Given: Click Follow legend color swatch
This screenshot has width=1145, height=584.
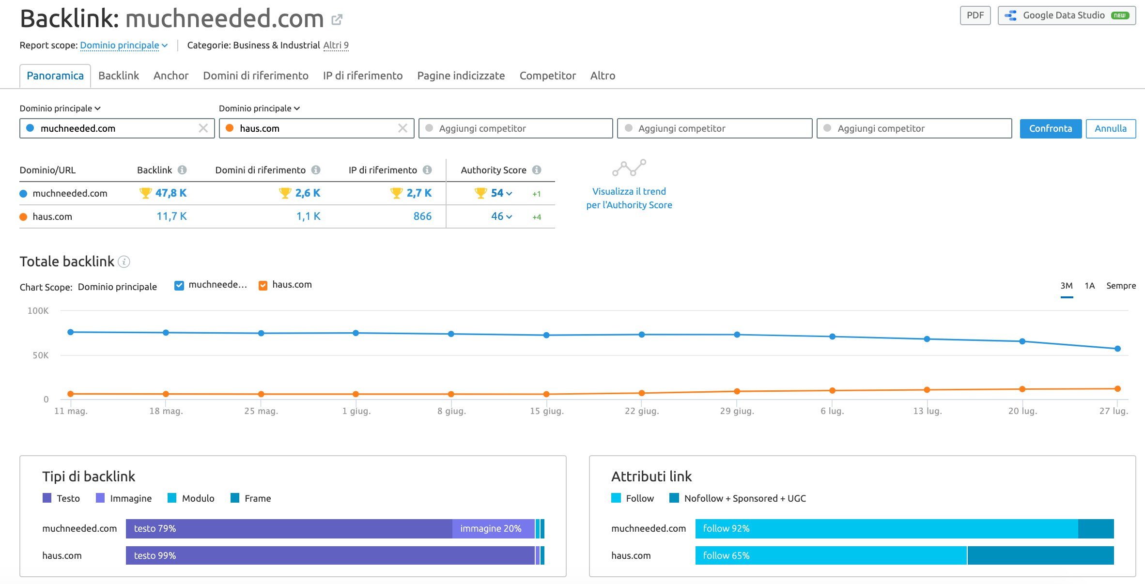Looking at the screenshot, I should 616,498.
